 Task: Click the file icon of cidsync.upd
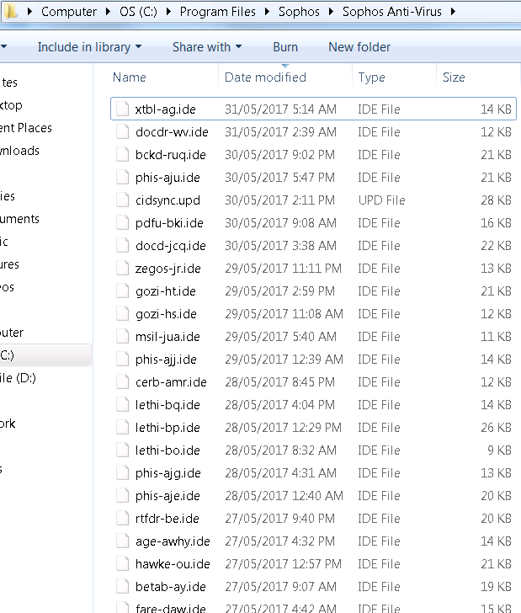pyautogui.click(x=122, y=200)
